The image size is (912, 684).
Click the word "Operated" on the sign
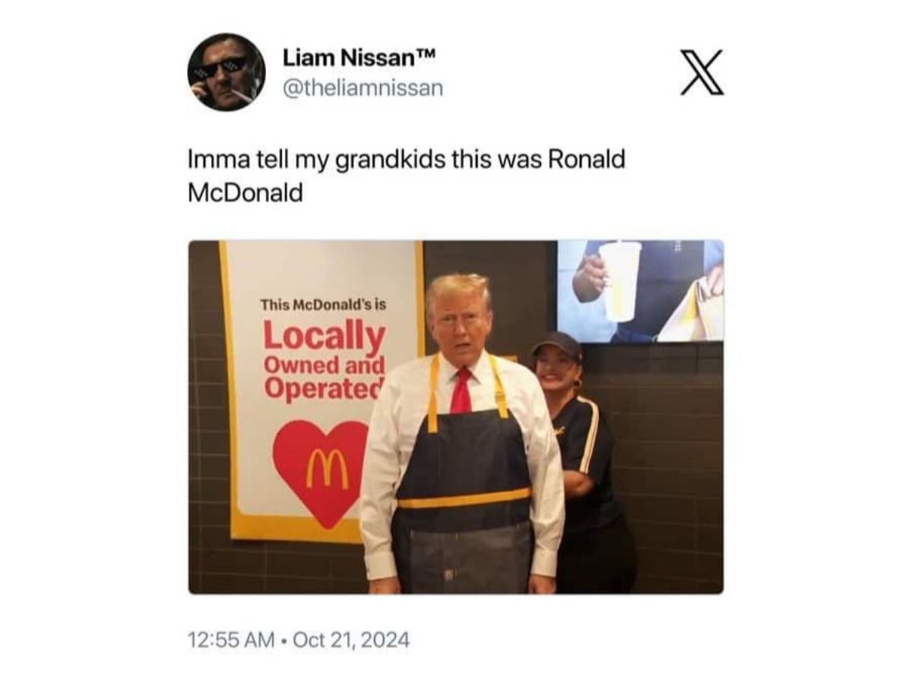click(x=325, y=387)
